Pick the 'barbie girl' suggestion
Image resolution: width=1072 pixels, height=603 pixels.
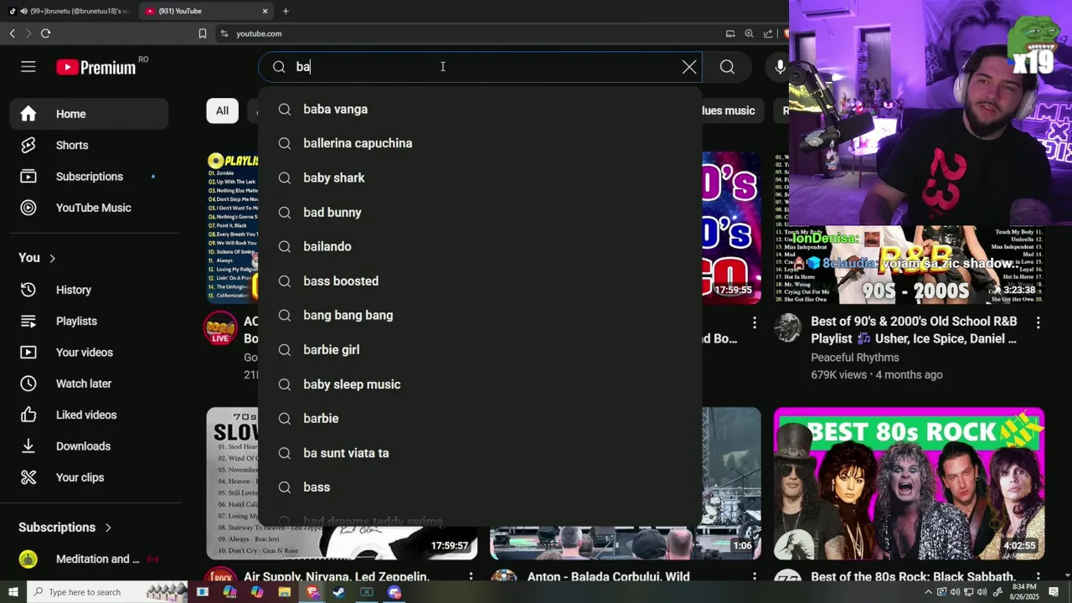[480, 349]
